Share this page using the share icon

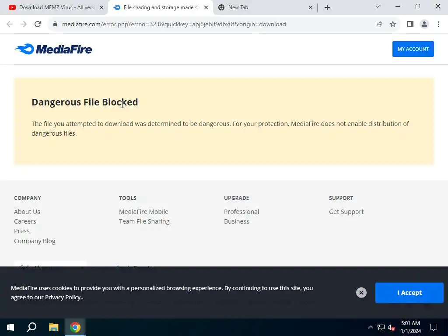pos(379,24)
